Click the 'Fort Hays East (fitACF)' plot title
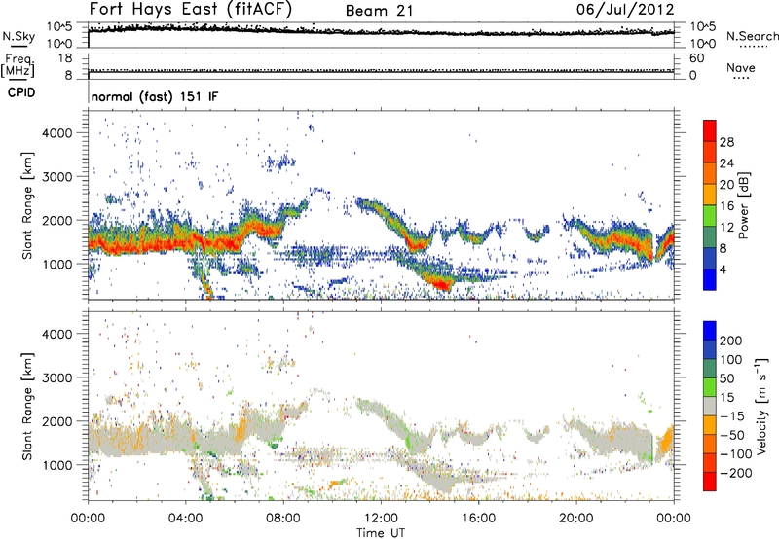Screen dimensions: 779x539 tap(191, 10)
